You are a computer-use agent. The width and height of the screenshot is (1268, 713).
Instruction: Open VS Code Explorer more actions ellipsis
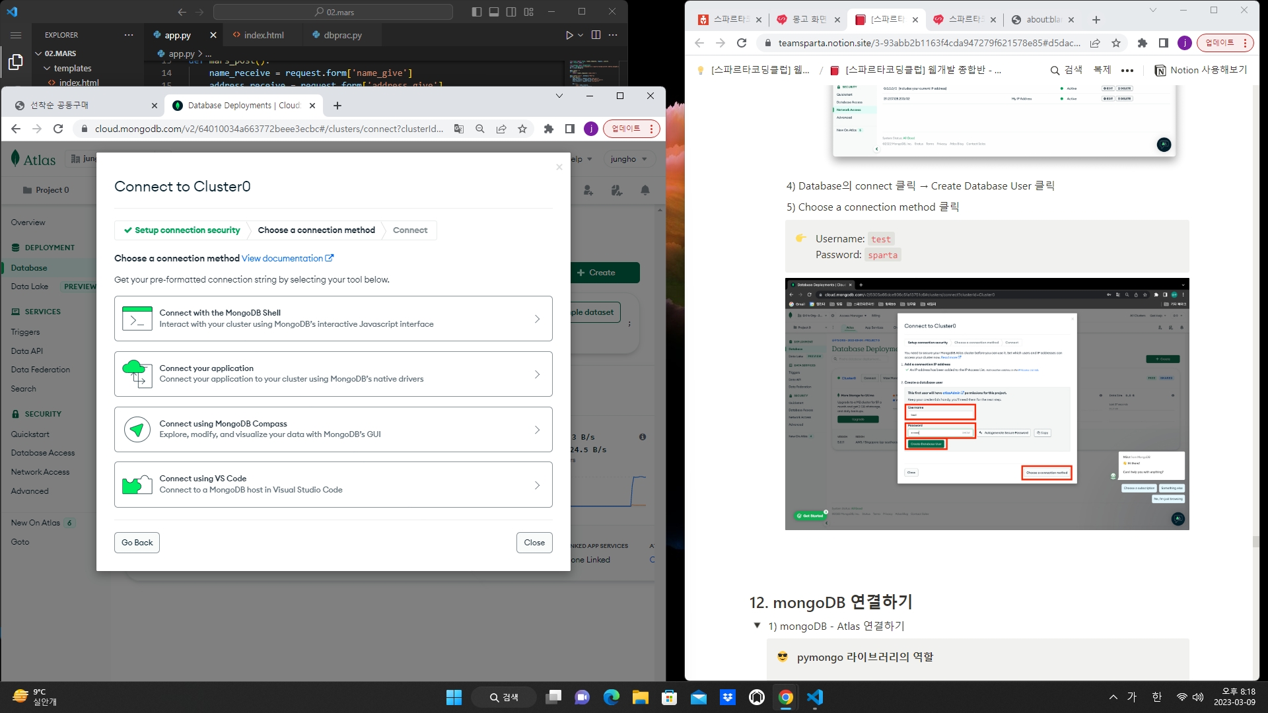coord(129,35)
